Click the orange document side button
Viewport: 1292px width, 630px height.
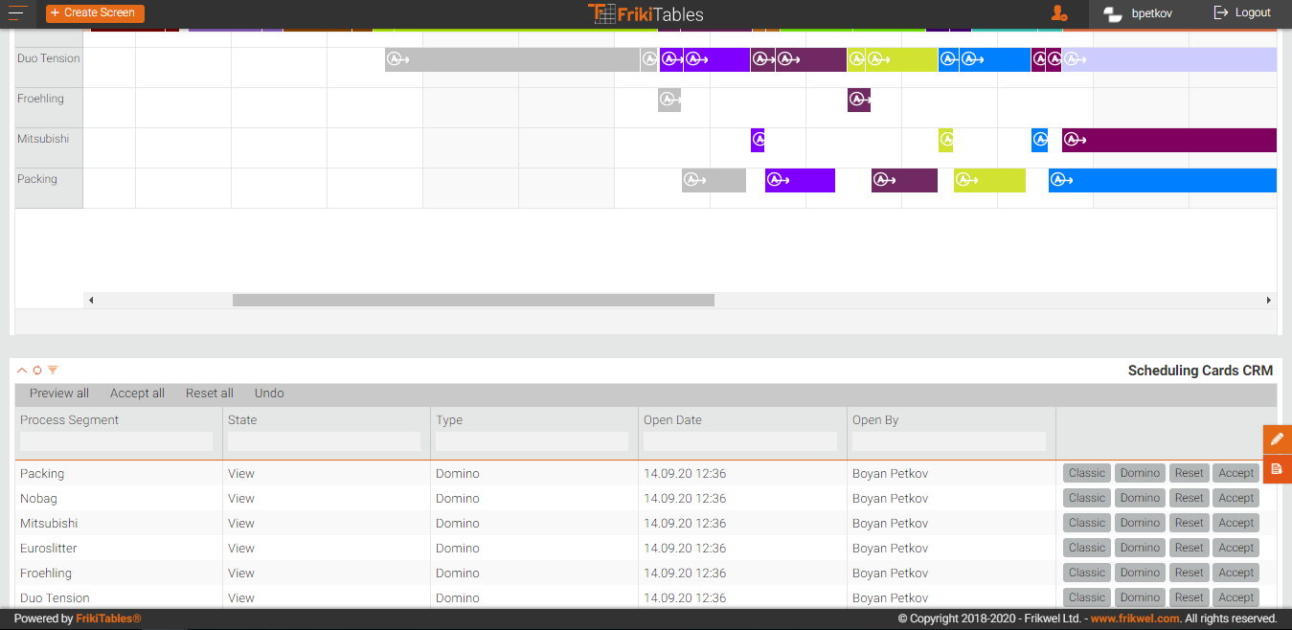point(1277,469)
